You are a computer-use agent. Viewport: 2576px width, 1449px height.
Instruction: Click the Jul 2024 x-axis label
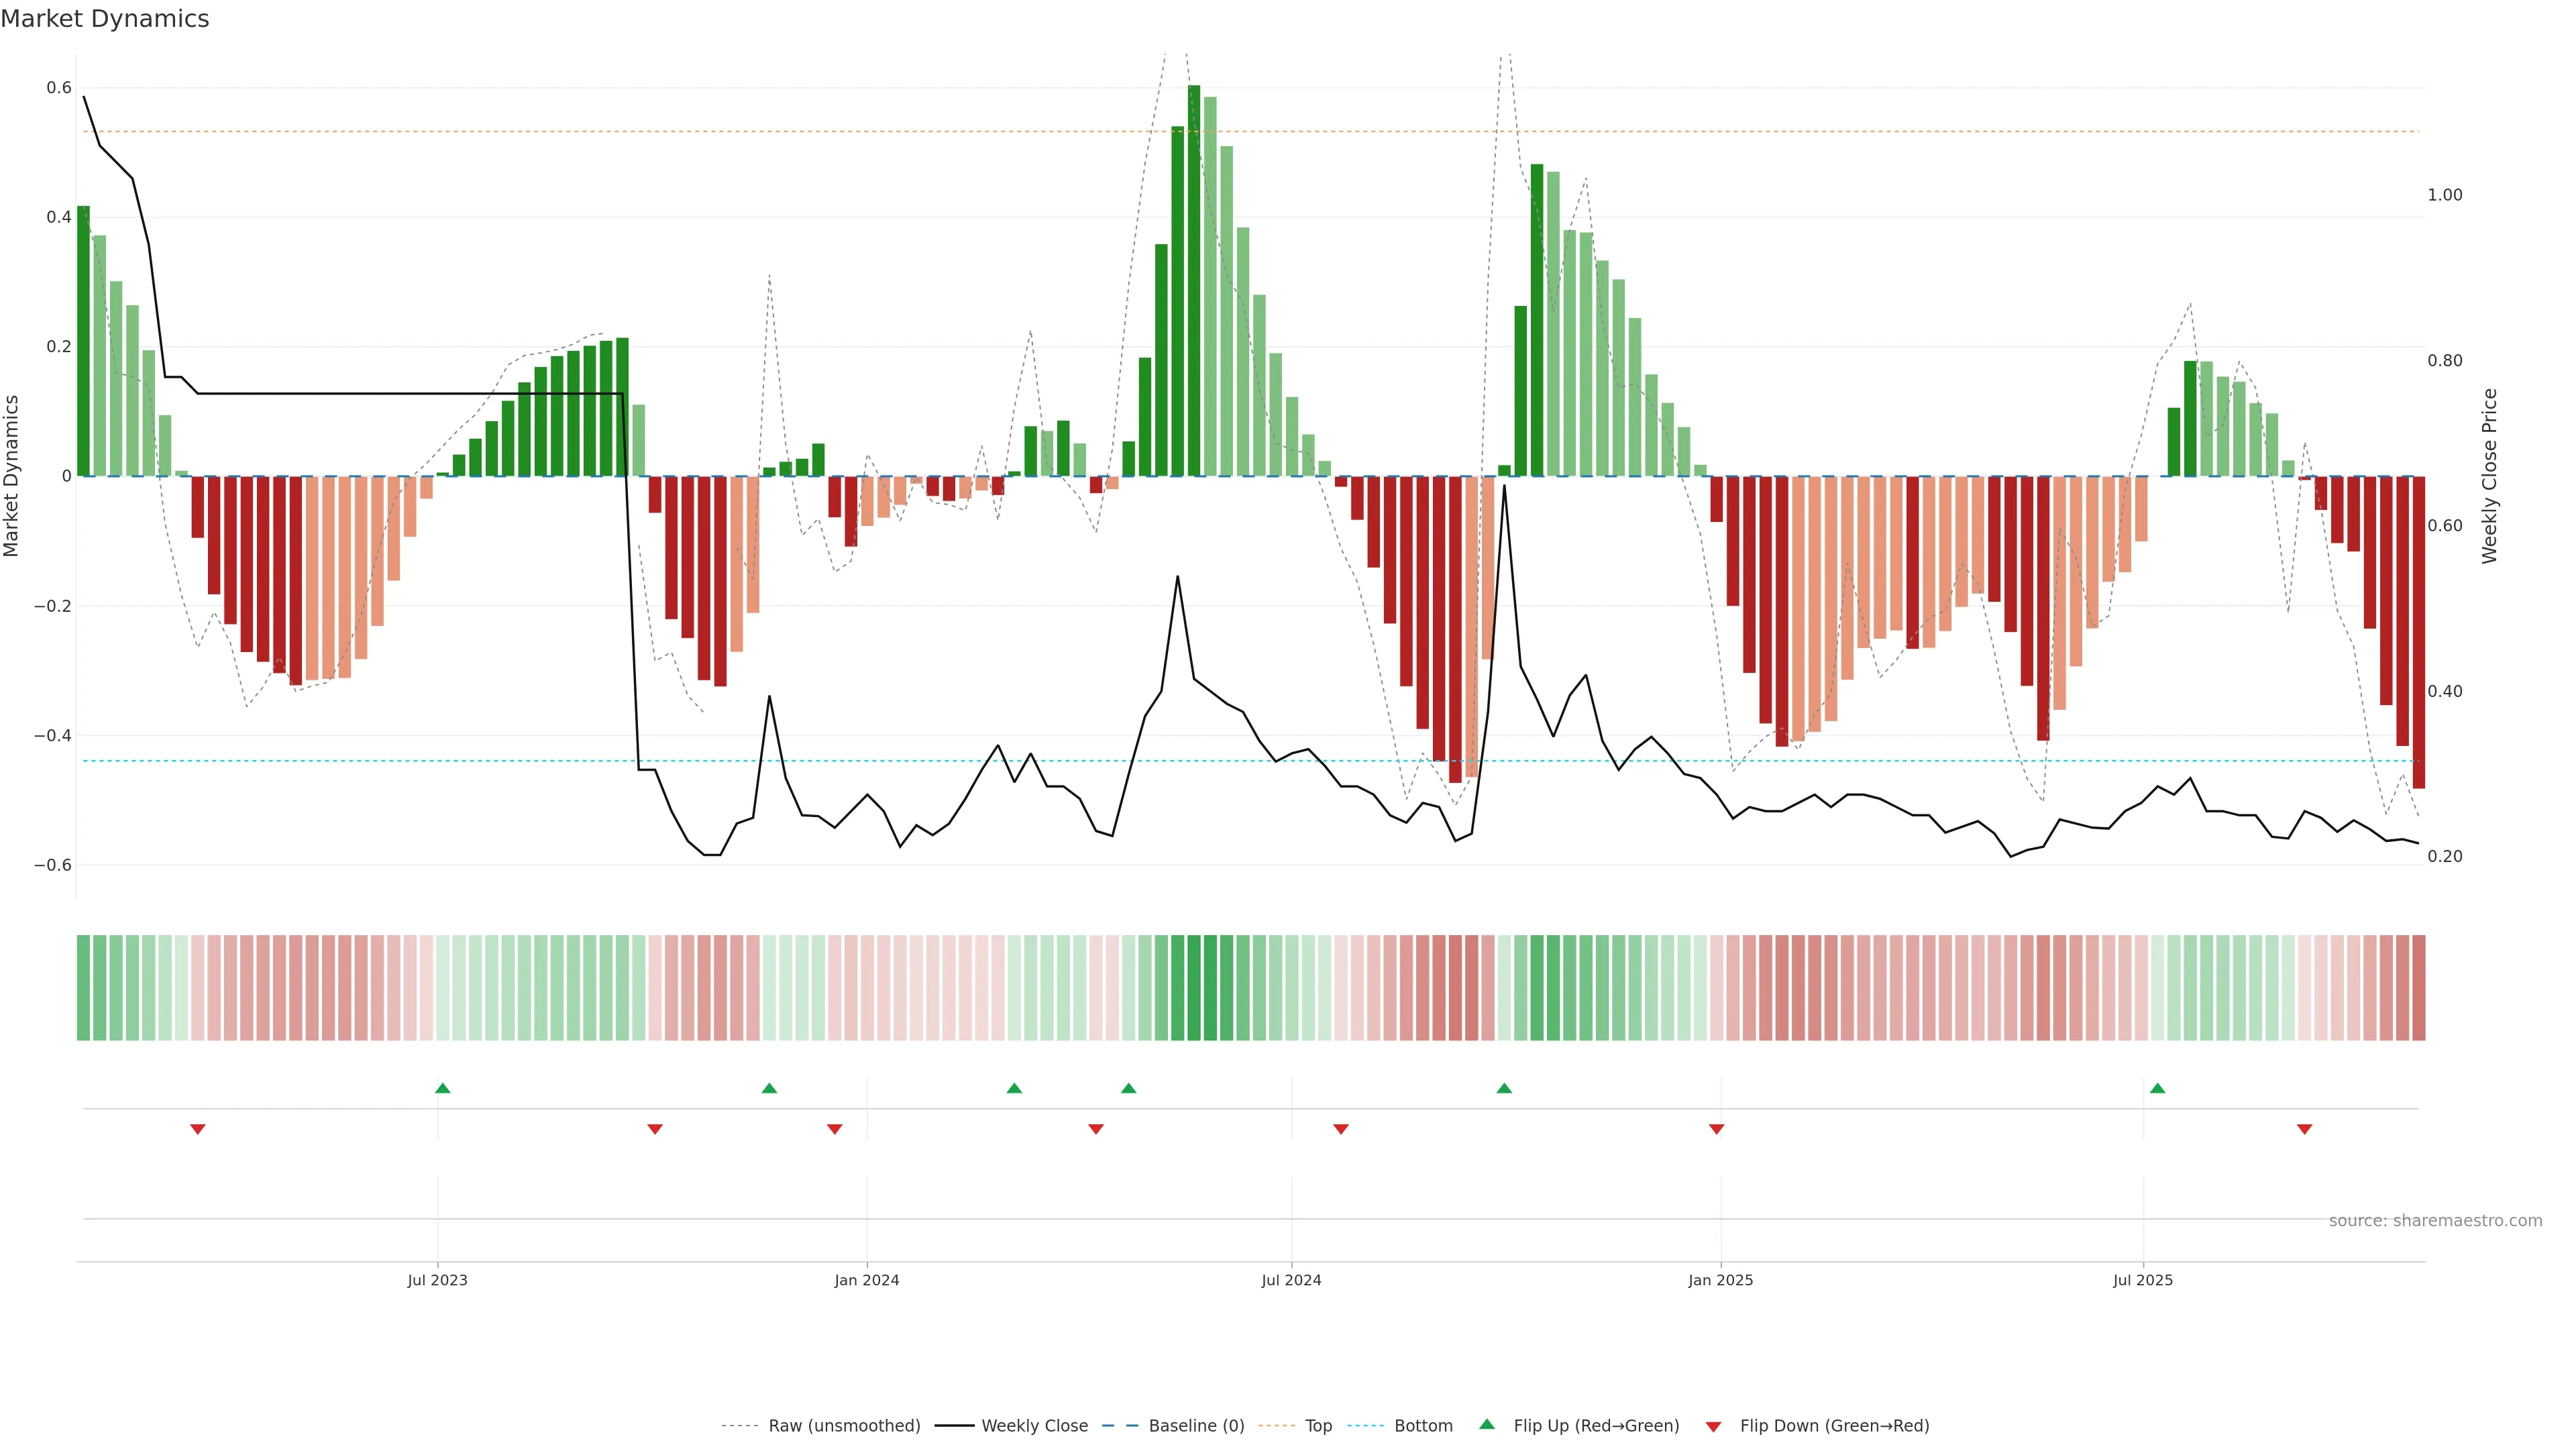coord(1291,1280)
